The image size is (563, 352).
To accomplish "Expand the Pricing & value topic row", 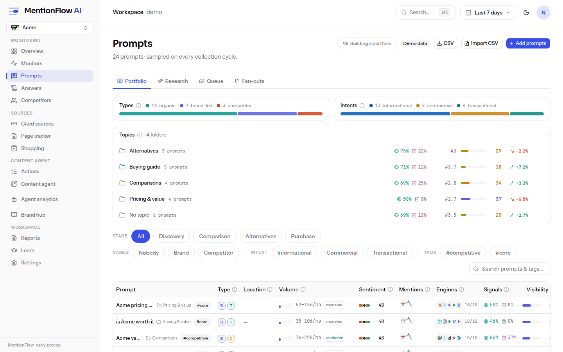I will [332, 199].
